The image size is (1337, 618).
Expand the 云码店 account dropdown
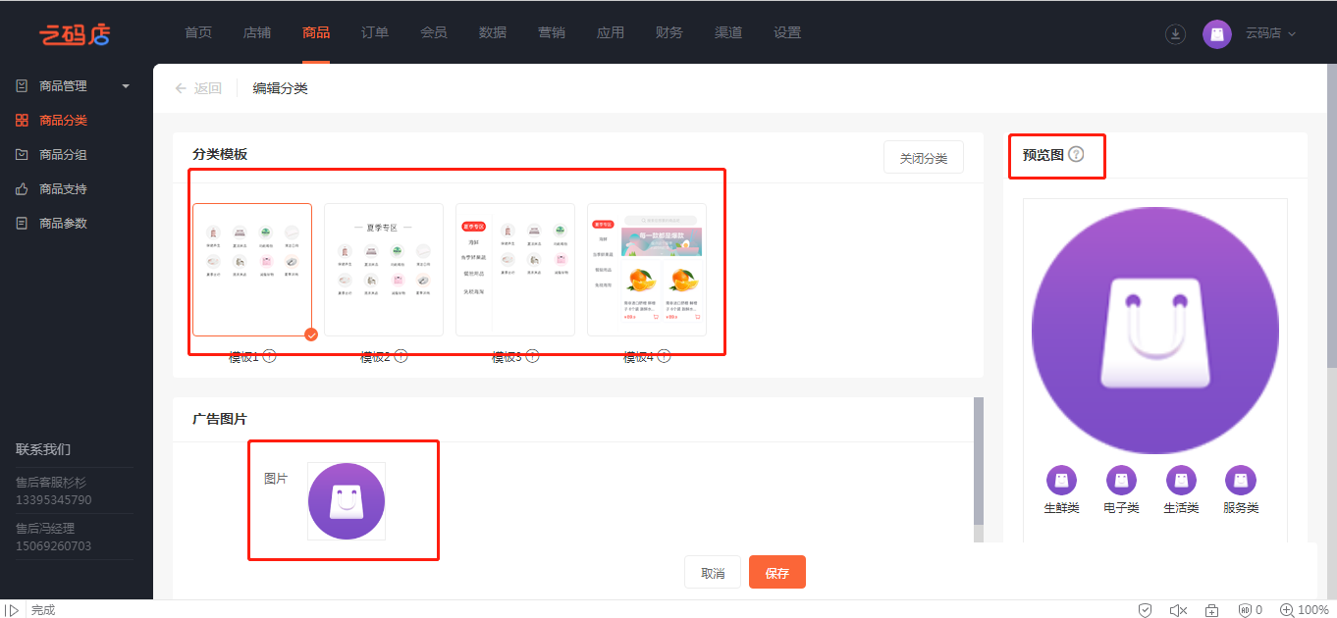pos(1270,33)
